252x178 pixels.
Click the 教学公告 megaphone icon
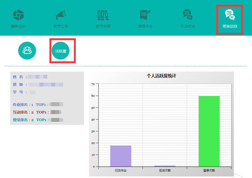pos(61,15)
